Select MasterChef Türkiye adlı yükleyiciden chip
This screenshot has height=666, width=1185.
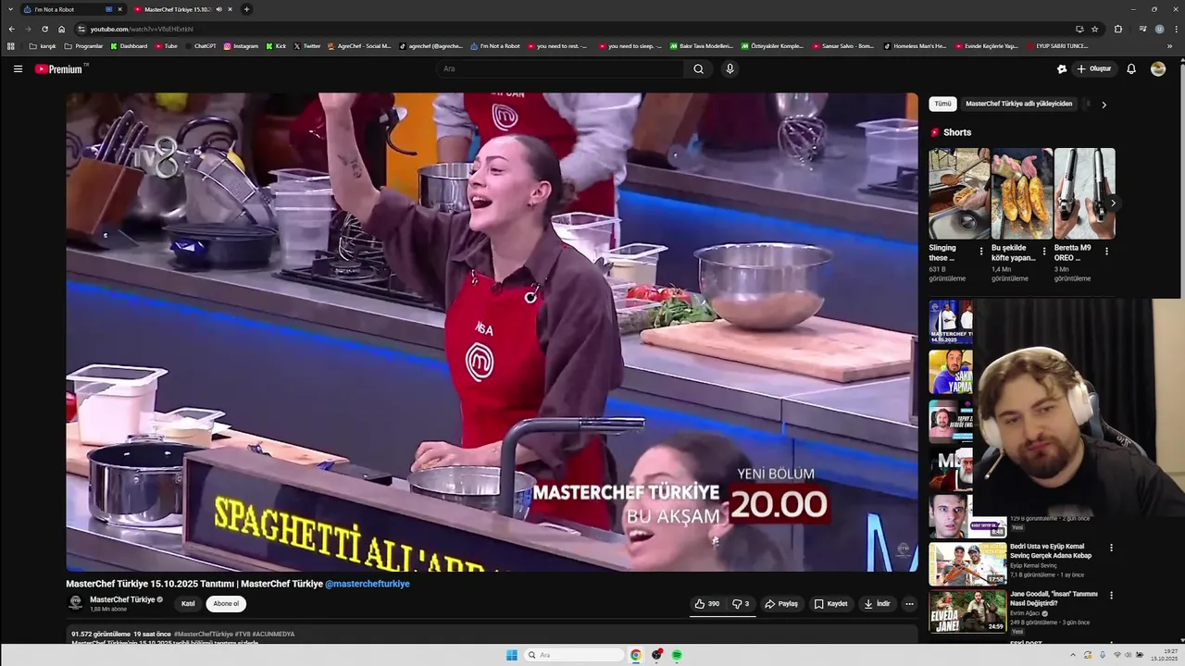1018,104
